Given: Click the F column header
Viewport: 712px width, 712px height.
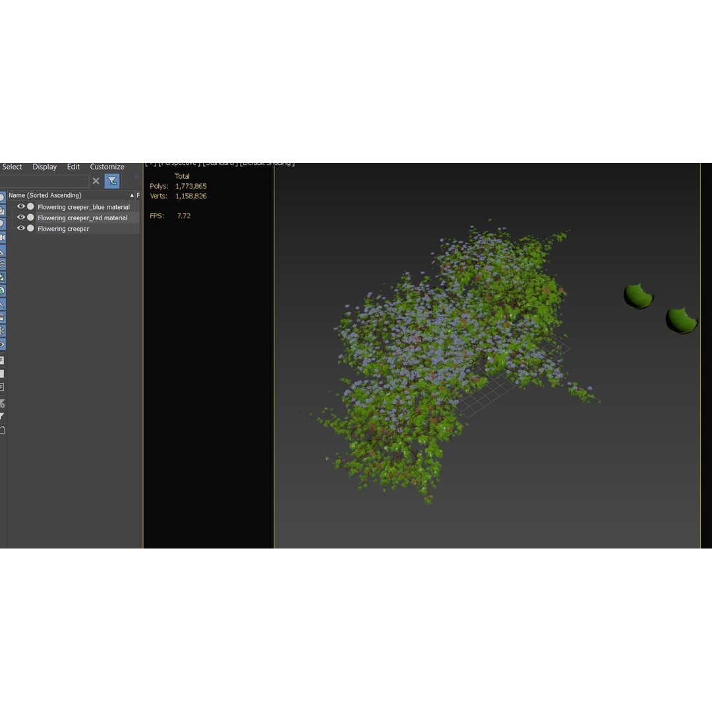Looking at the screenshot, I should [x=138, y=195].
